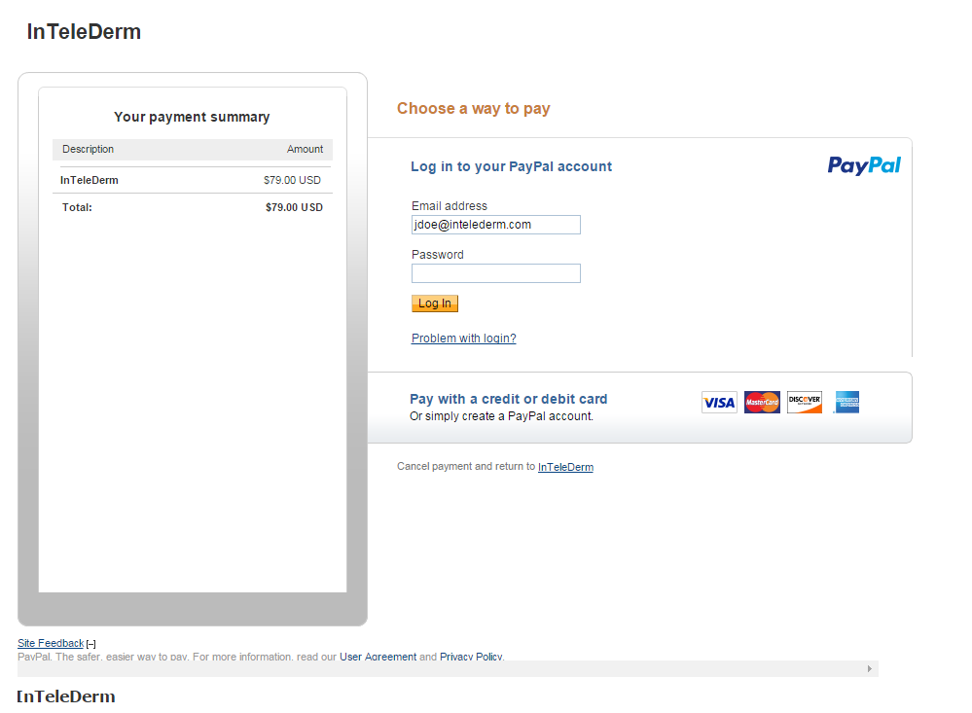Click the Visa card icon

click(x=719, y=403)
